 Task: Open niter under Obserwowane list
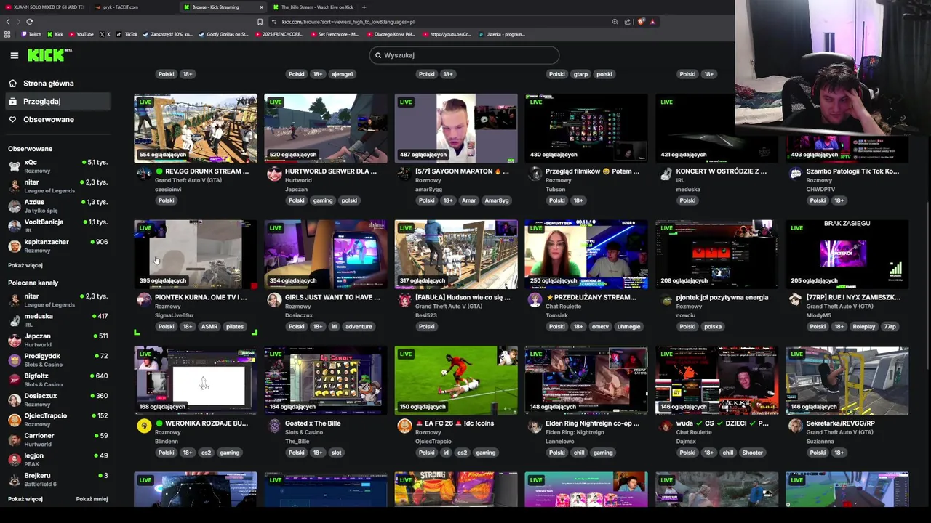coord(58,186)
